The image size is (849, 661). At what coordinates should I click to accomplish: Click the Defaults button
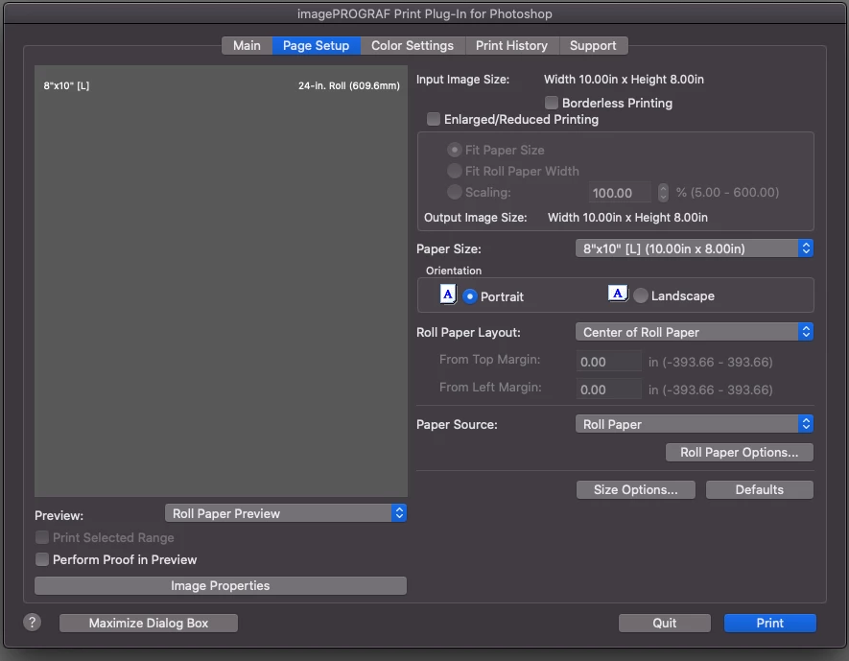point(759,489)
